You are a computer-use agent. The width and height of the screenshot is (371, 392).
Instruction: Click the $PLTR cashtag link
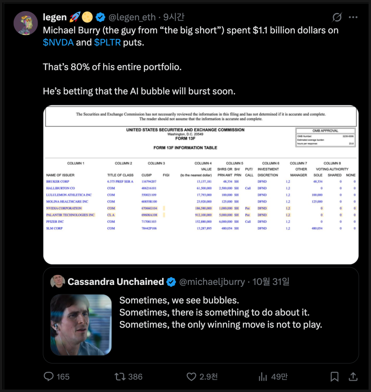[108, 43]
